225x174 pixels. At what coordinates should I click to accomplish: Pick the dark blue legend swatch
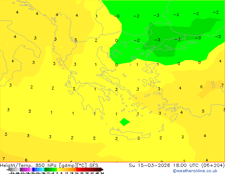click(33, 170)
